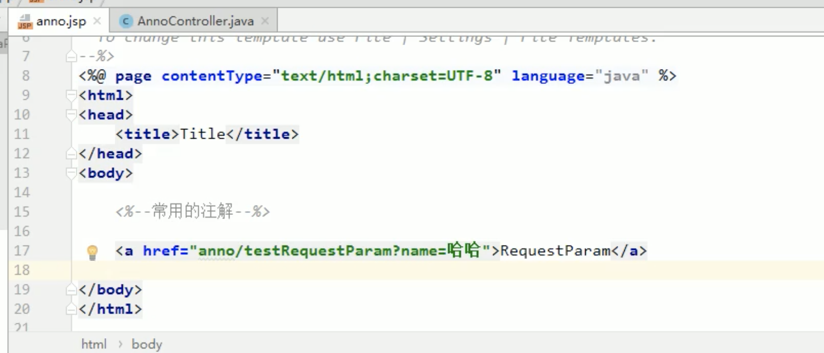
Task: Click the anno/testRequestParam URL string
Action: [x=340, y=250]
